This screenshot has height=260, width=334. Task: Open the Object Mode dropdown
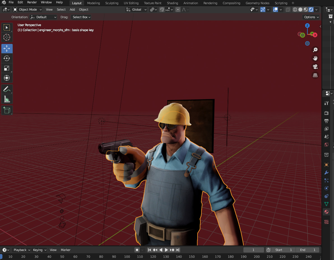click(27, 10)
